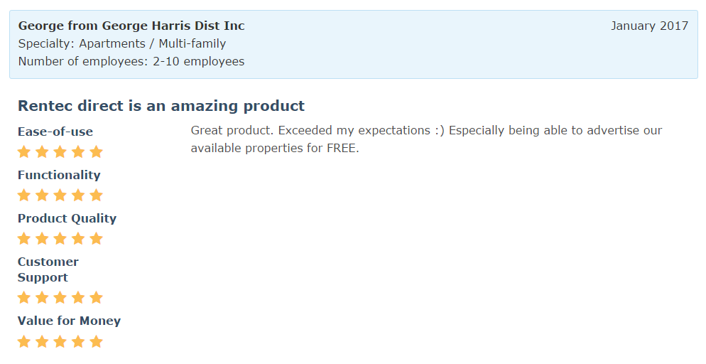Viewport: 706px width, 364px height.
Task: Click the review title Rentec direct is an amazing product
Action: tap(161, 106)
